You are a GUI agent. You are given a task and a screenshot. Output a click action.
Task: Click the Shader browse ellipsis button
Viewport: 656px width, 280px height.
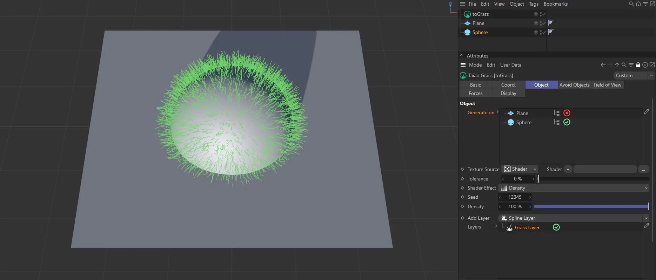point(643,169)
